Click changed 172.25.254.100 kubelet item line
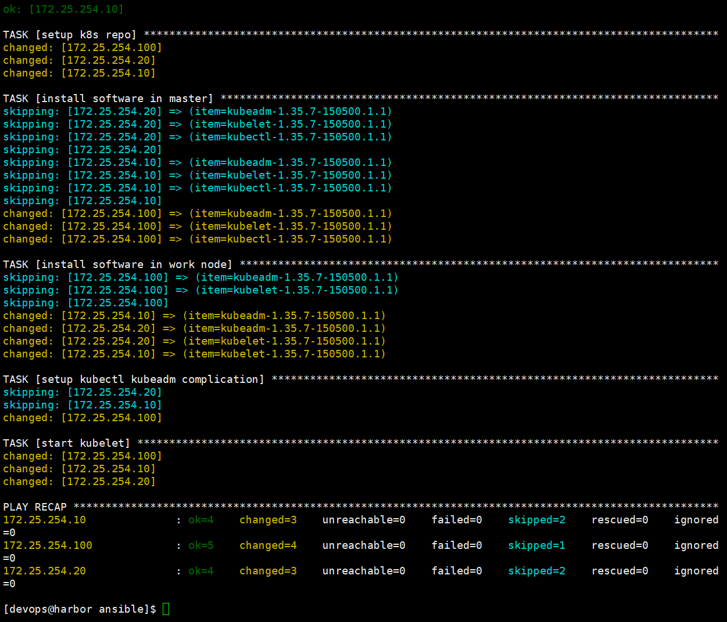Screen dimensions: 727x622 198,226
